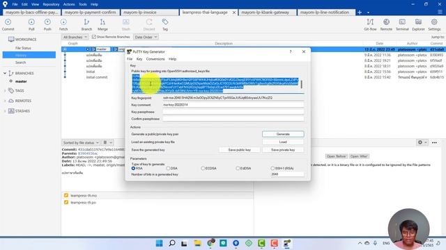Image resolution: width=446 pixels, height=250 pixels.
Task: Click the Push toolbar icon
Action: pyautogui.click(x=47, y=24)
